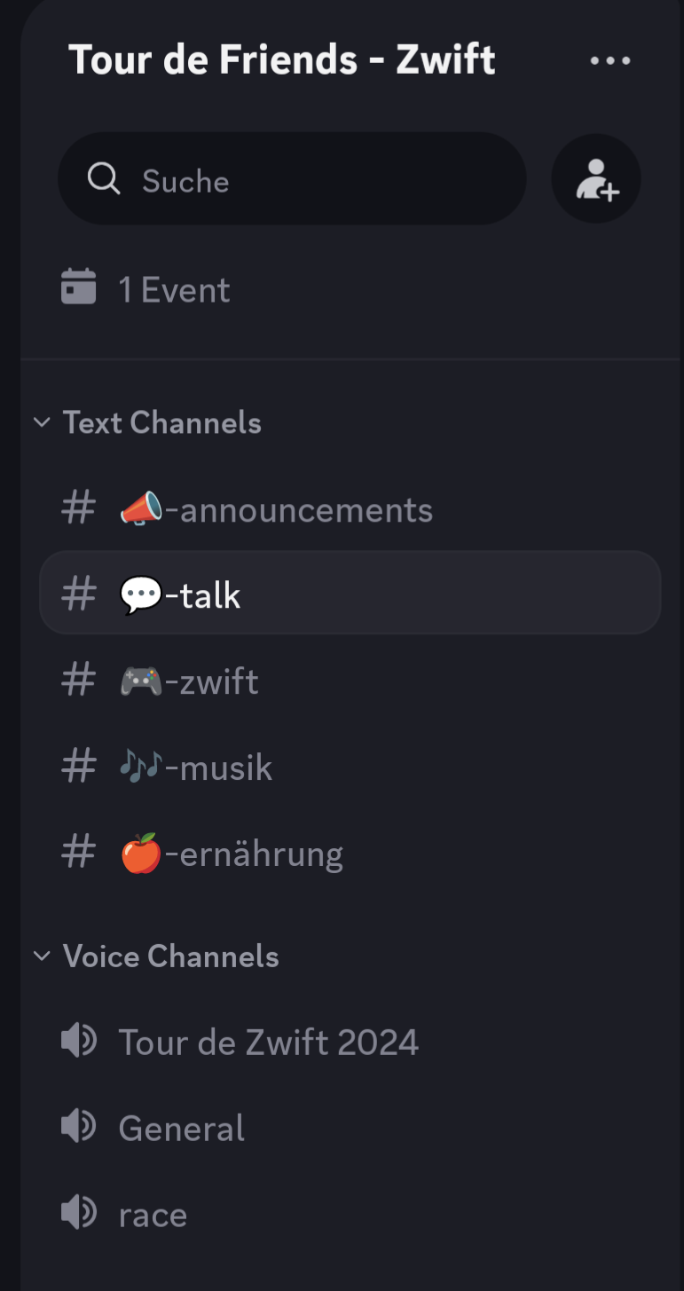Click the speaker icon beside race channel
The image size is (684, 1291).
pyautogui.click(x=79, y=1213)
